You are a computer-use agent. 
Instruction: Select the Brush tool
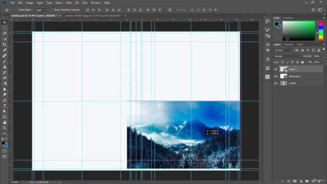(x=5, y=61)
